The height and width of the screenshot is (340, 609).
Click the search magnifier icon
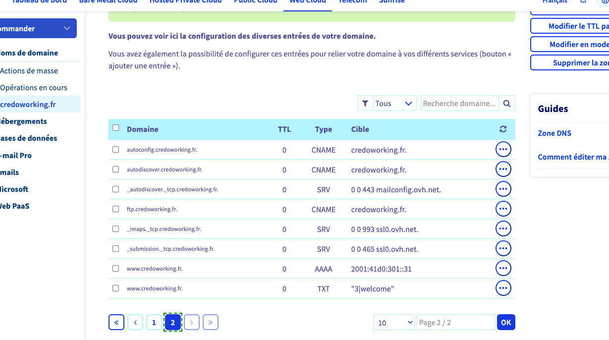click(507, 104)
